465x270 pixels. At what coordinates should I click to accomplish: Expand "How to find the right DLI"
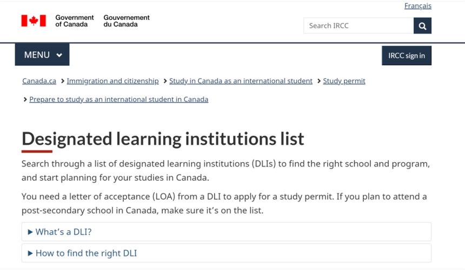85,253
